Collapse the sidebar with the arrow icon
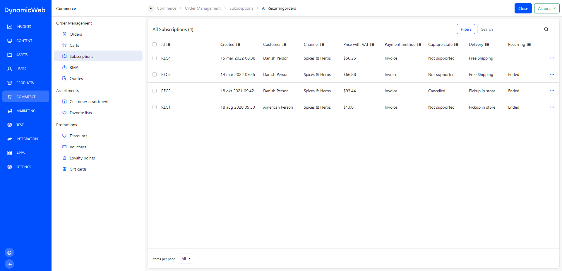 click(x=9, y=264)
